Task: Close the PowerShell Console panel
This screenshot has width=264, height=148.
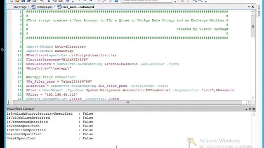Action: point(254,109)
